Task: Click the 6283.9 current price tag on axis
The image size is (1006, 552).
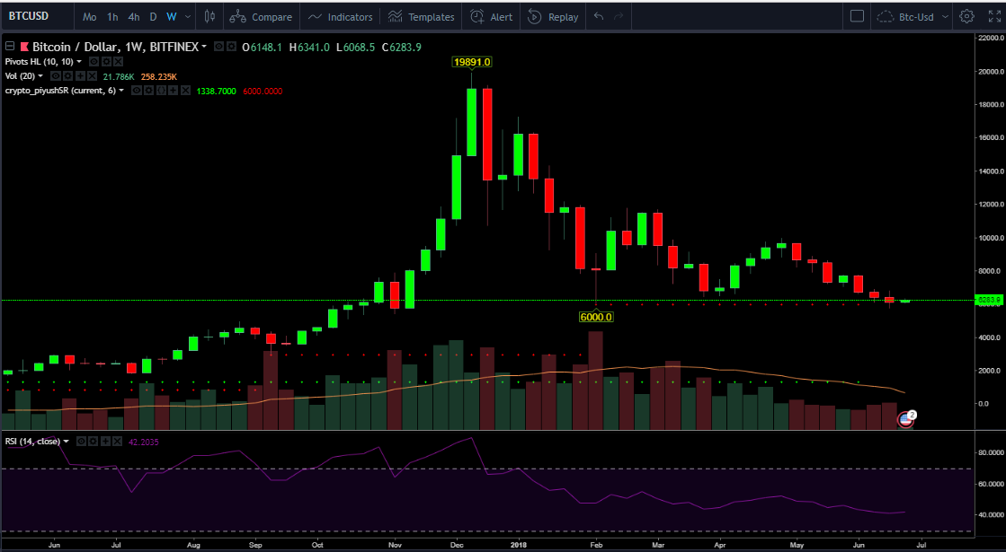Action: tap(989, 300)
